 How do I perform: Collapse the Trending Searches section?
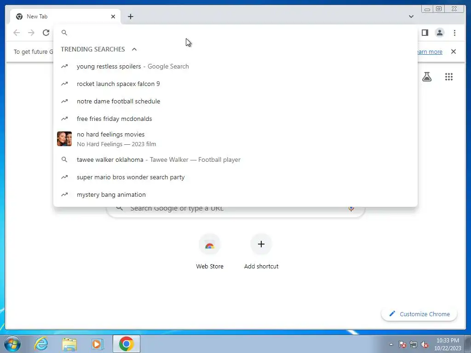(134, 49)
